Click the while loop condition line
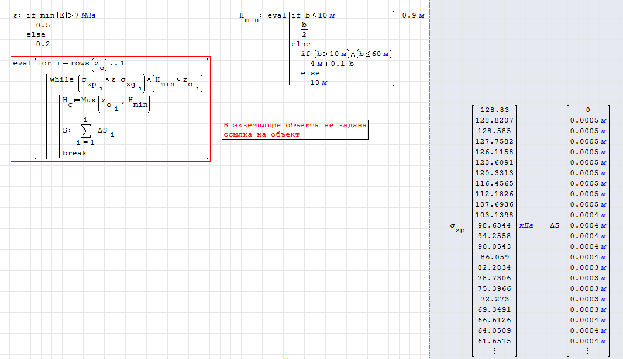The image size is (623, 359). point(126,82)
